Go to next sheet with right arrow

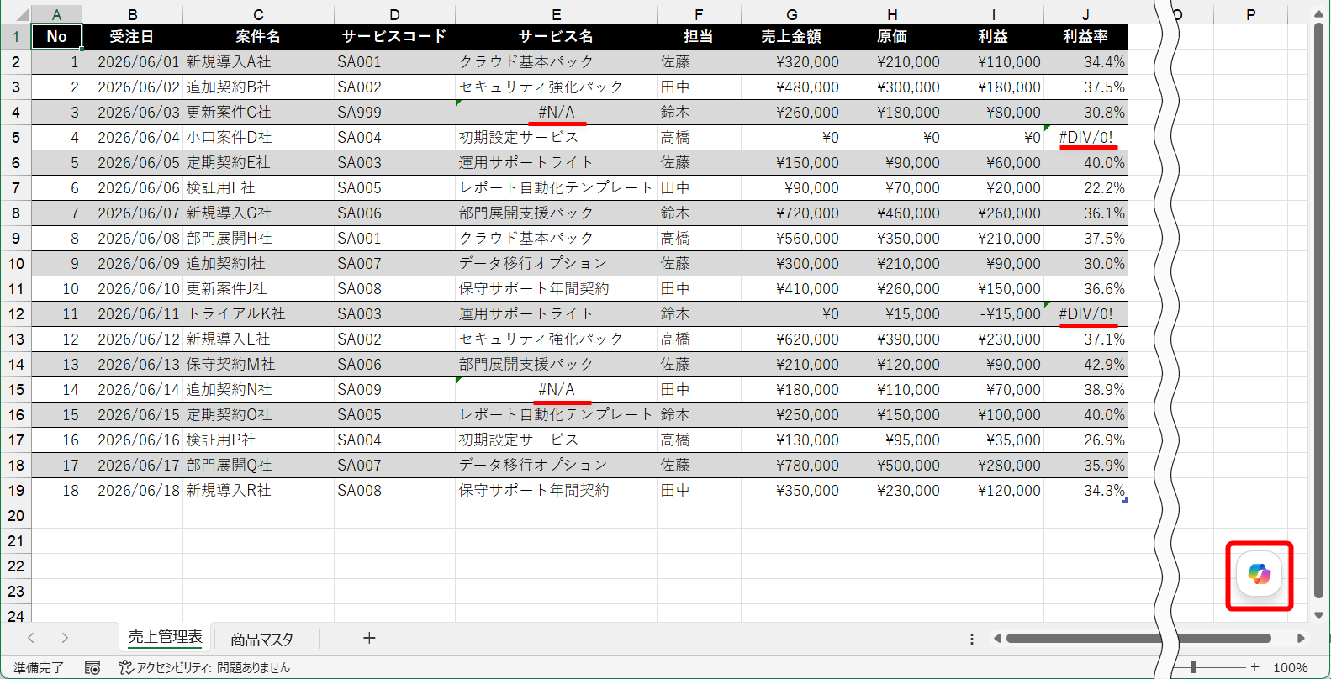coord(65,638)
